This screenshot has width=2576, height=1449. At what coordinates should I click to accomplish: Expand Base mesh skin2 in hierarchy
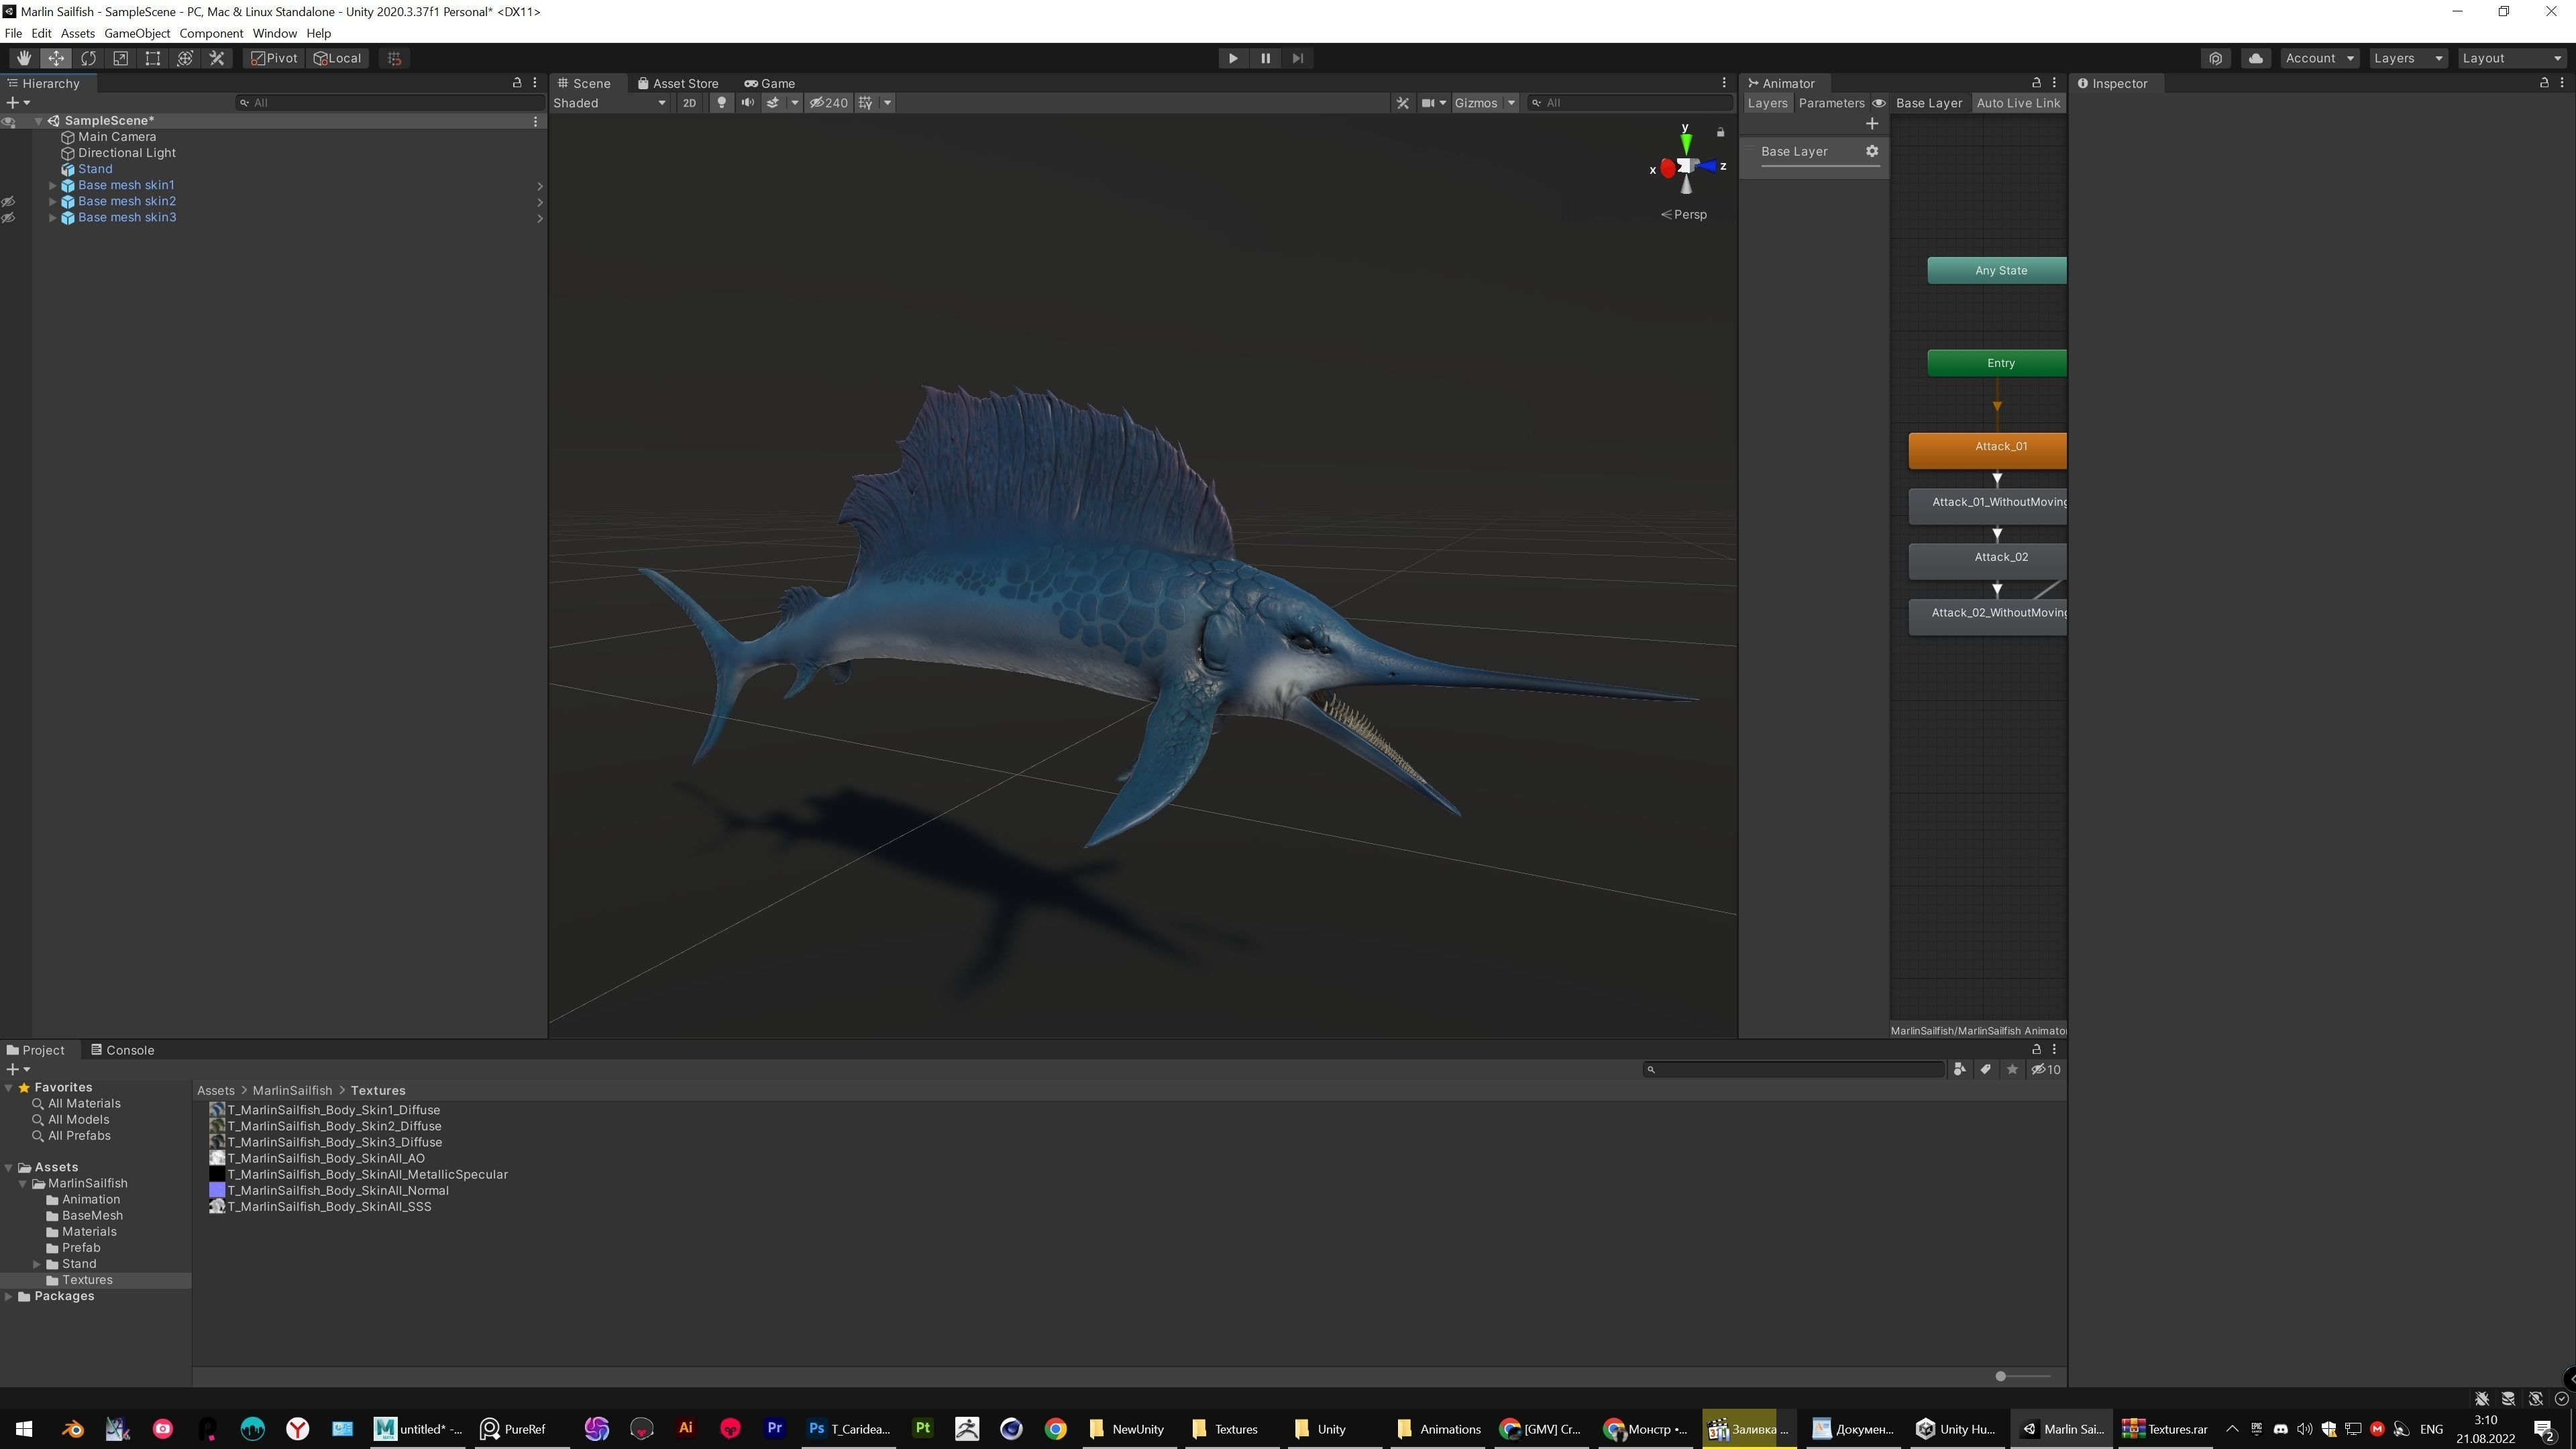tap(53, 202)
